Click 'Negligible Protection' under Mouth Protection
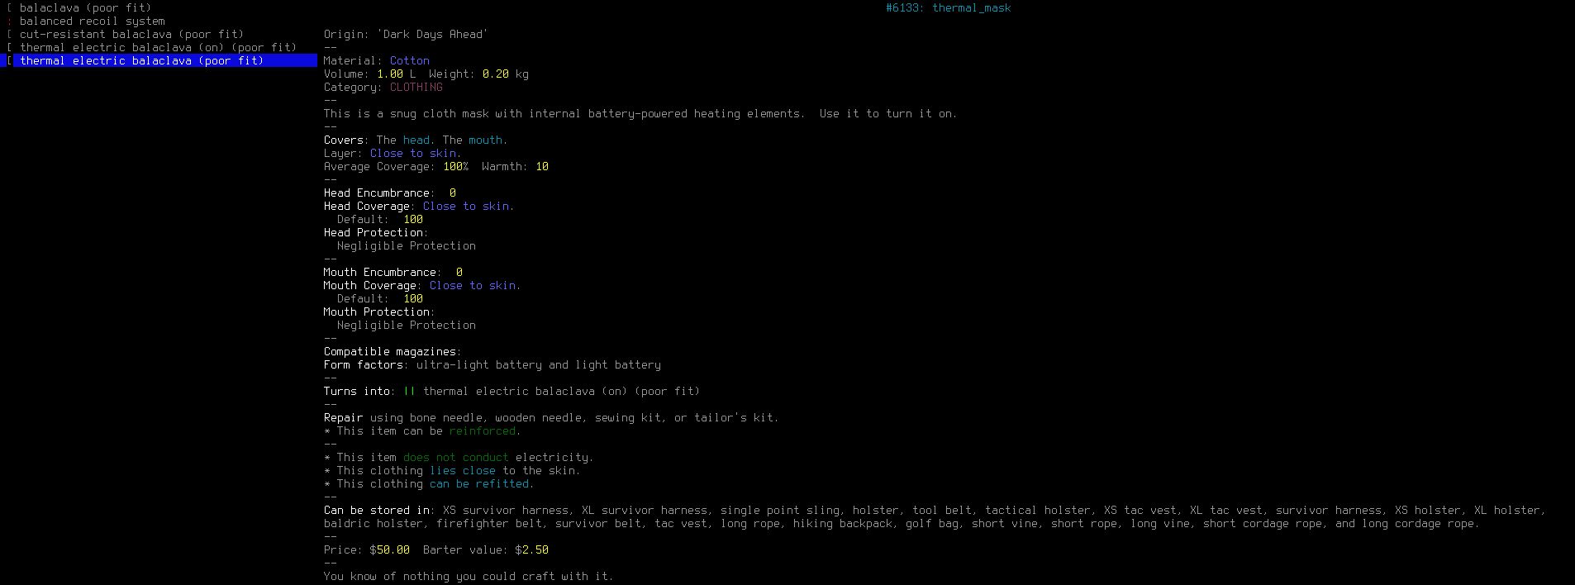Screen dimensions: 1575x585 pyautogui.click(x=407, y=326)
